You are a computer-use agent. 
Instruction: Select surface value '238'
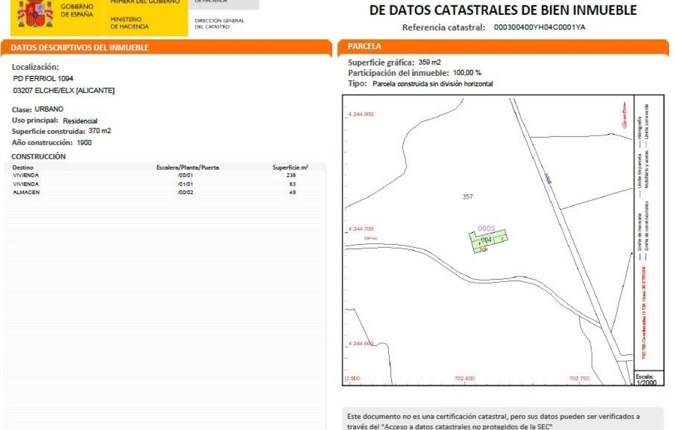pos(291,175)
